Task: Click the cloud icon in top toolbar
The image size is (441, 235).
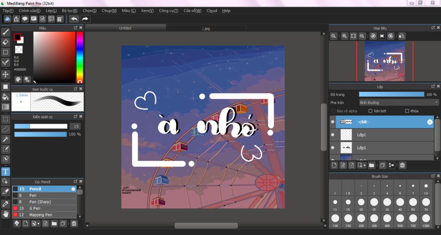Action: (7, 19)
